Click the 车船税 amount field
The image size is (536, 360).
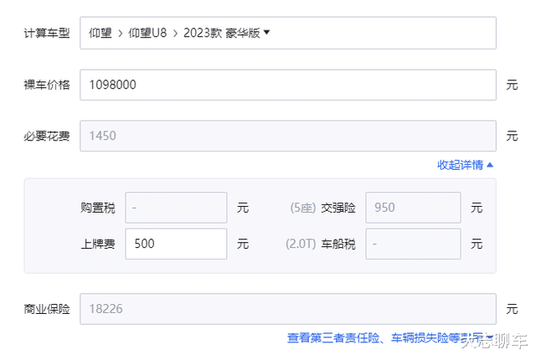(x=413, y=244)
